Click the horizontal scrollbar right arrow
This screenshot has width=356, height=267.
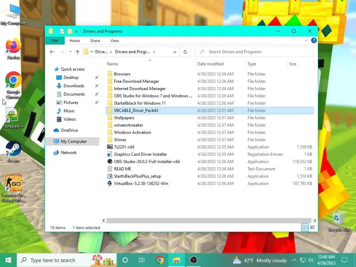tap(315, 220)
